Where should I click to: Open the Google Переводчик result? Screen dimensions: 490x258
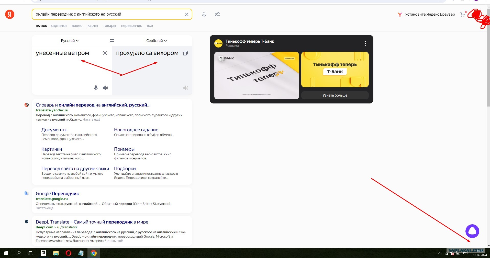click(57, 194)
